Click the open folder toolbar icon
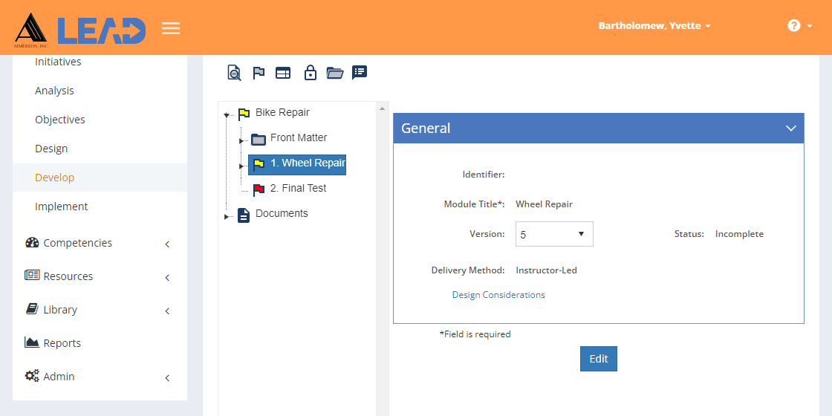The height and width of the screenshot is (416, 832). (335, 73)
